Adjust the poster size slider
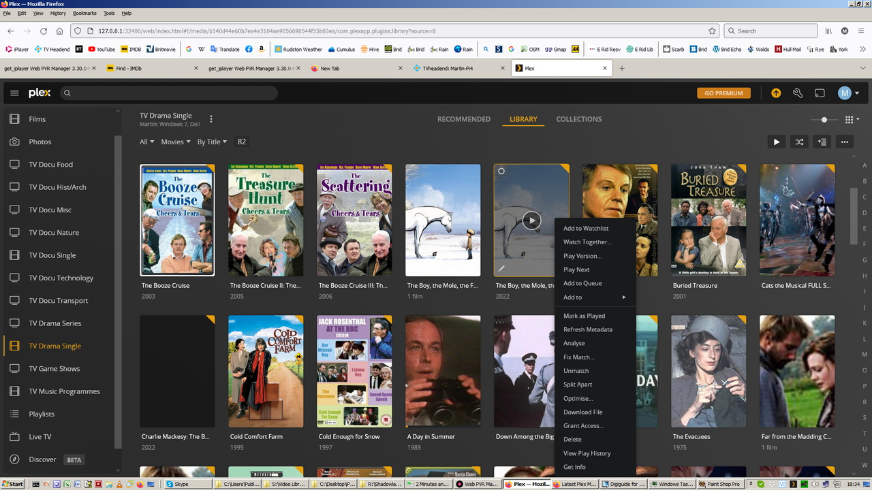Image resolution: width=872 pixels, height=490 pixels. tap(824, 120)
